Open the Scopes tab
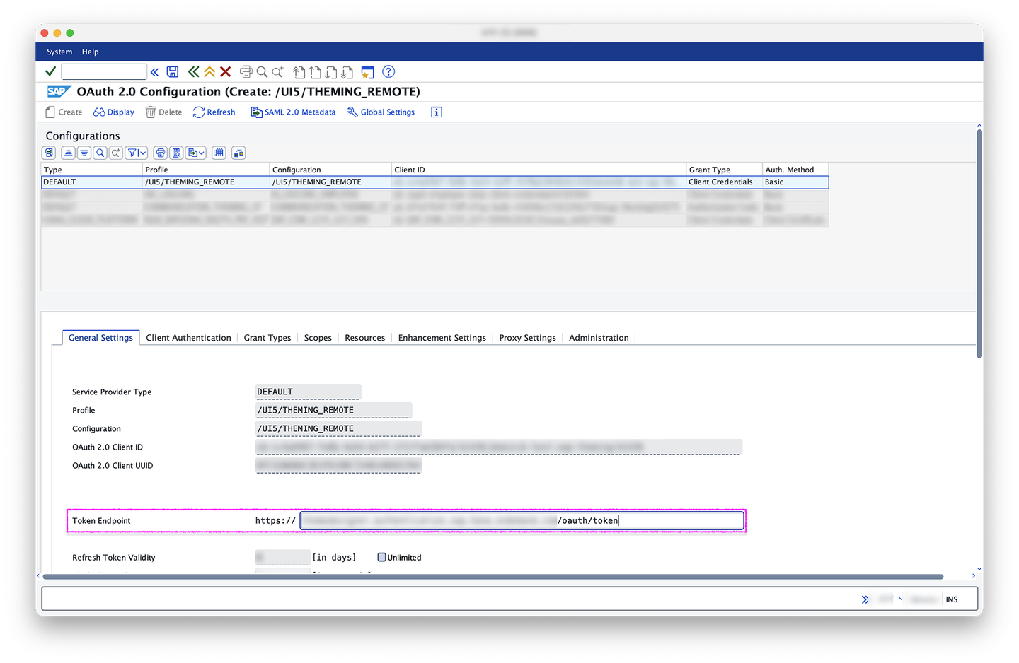1019x663 pixels. (x=318, y=338)
